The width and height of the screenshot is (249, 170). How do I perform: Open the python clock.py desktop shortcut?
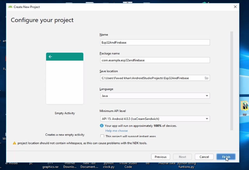(108, 165)
